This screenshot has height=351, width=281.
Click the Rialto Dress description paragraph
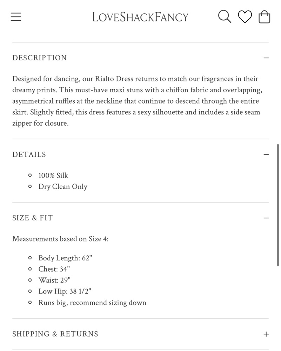point(138,101)
